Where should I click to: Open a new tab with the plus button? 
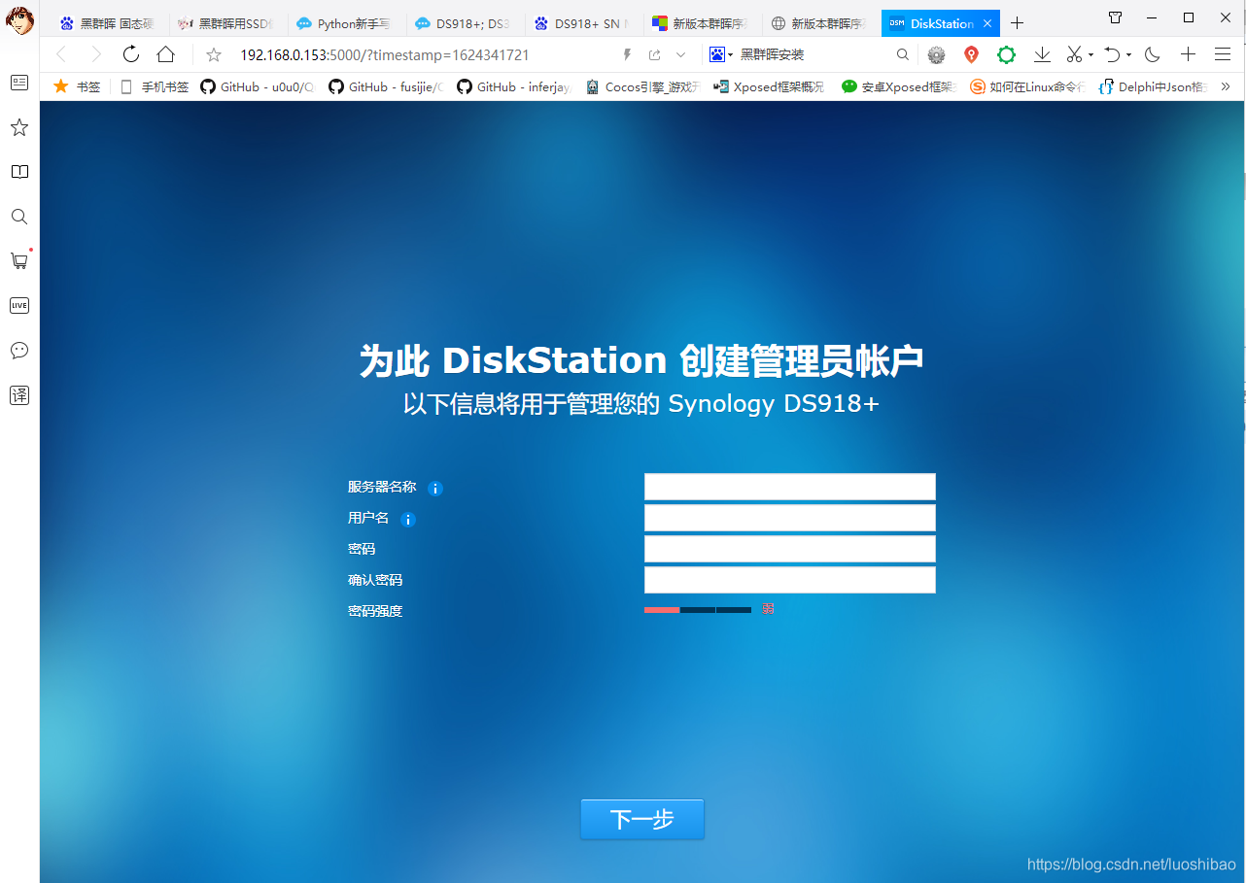click(1017, 23)
